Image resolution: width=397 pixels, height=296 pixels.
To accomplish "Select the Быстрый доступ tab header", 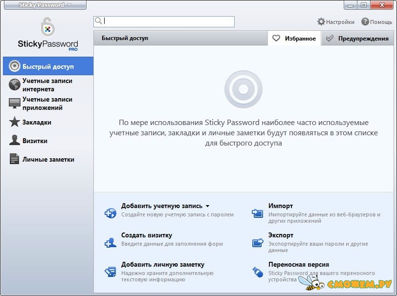I will point(125,38).
